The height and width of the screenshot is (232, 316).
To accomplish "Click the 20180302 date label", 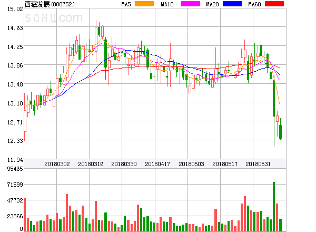I will tap(57, 164).
